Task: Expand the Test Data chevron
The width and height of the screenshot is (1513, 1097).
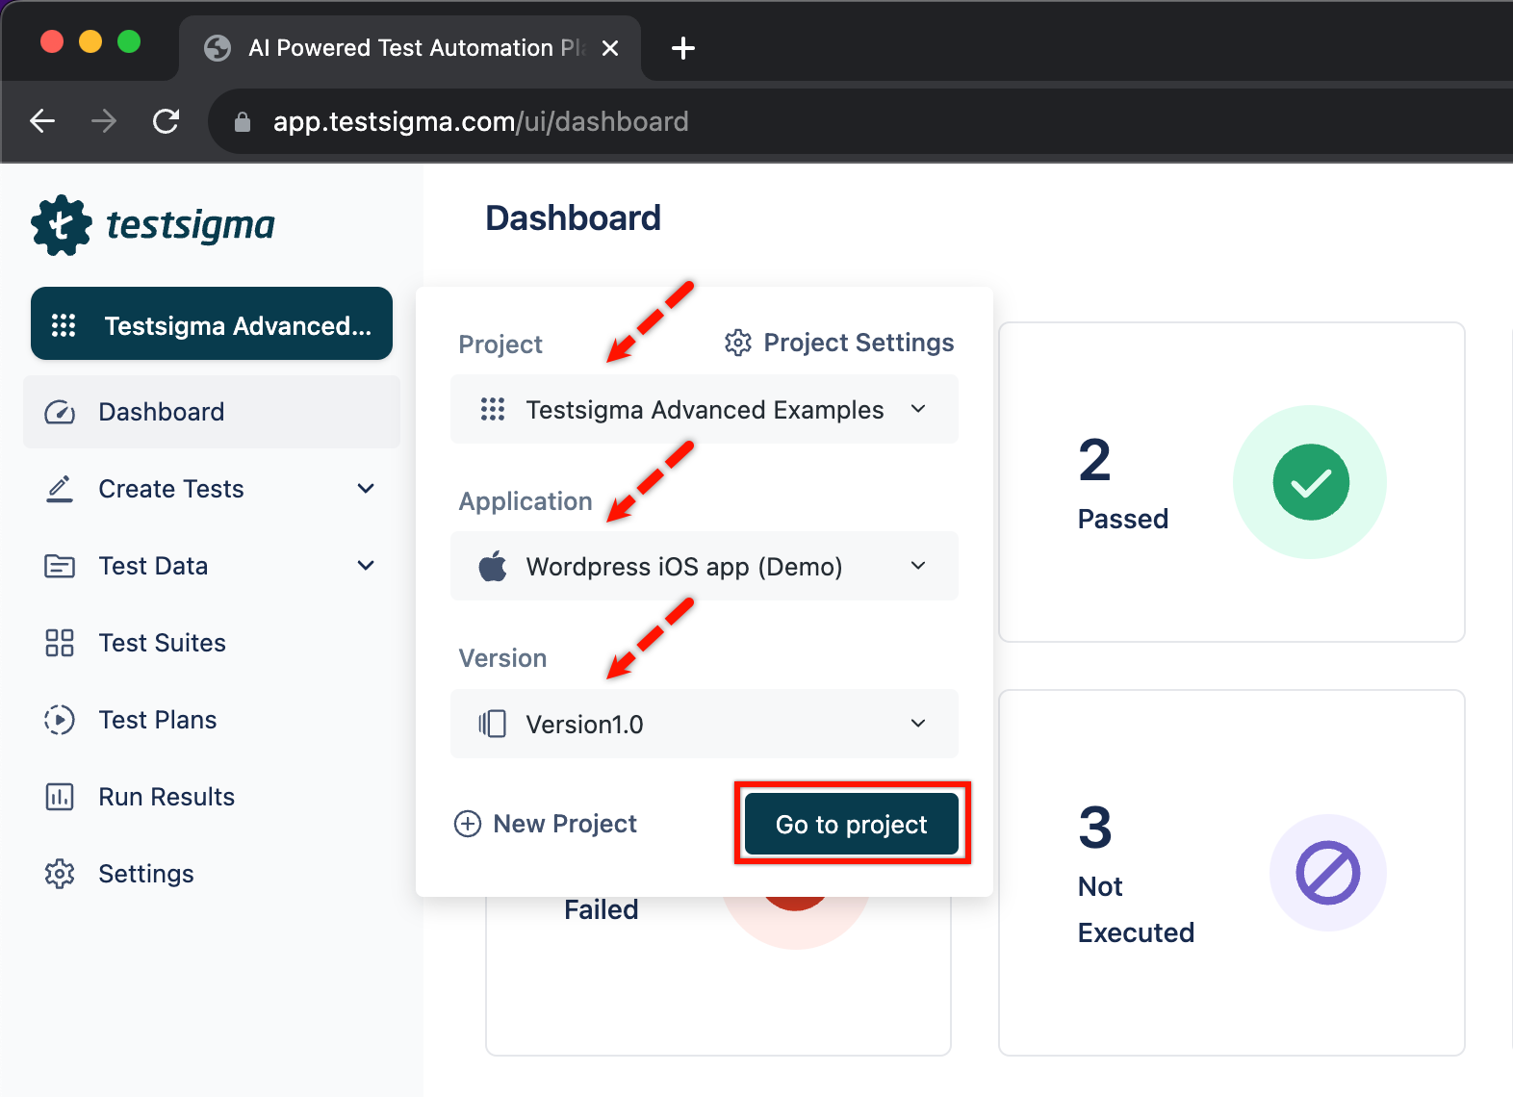Action: point(366,566)
